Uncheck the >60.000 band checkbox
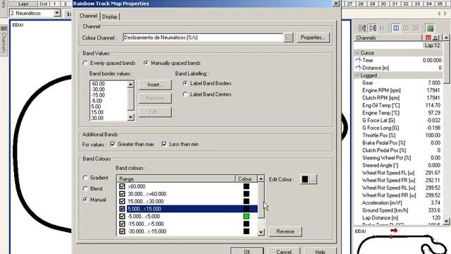Image resolution: width=451 pixels, height=254 pixels. 122,186
